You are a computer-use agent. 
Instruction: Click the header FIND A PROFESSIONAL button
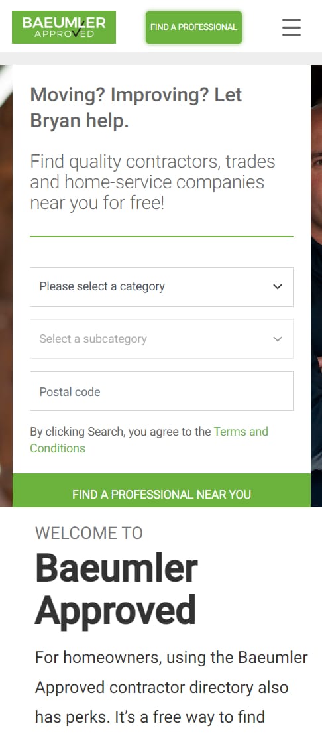click(x=193, y=27)
